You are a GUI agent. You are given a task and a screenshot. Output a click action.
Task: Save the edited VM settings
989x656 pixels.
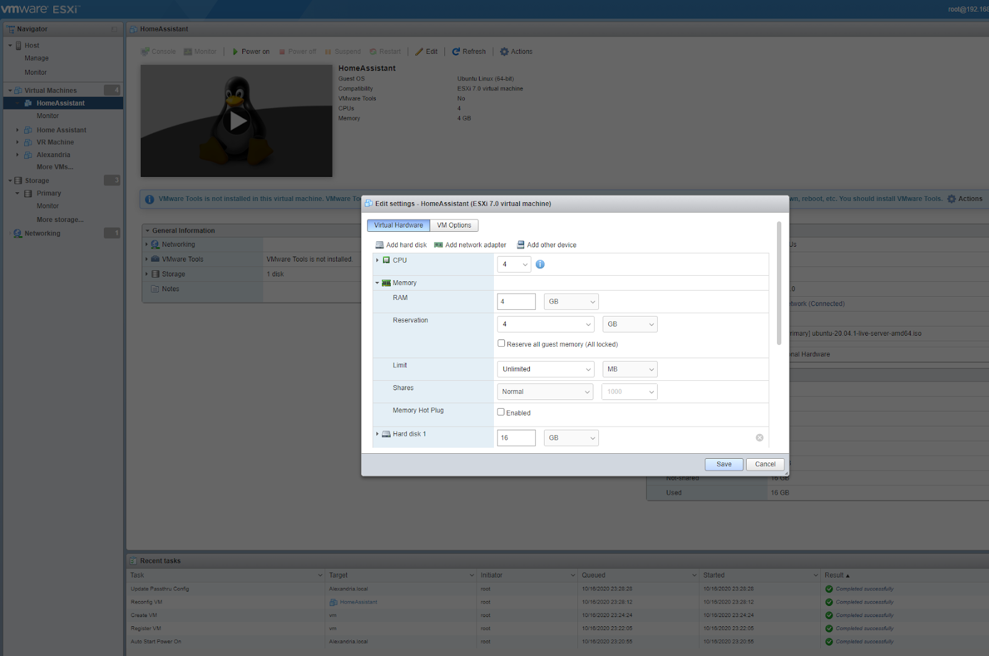pyautogui.click(x=724, y=464)
